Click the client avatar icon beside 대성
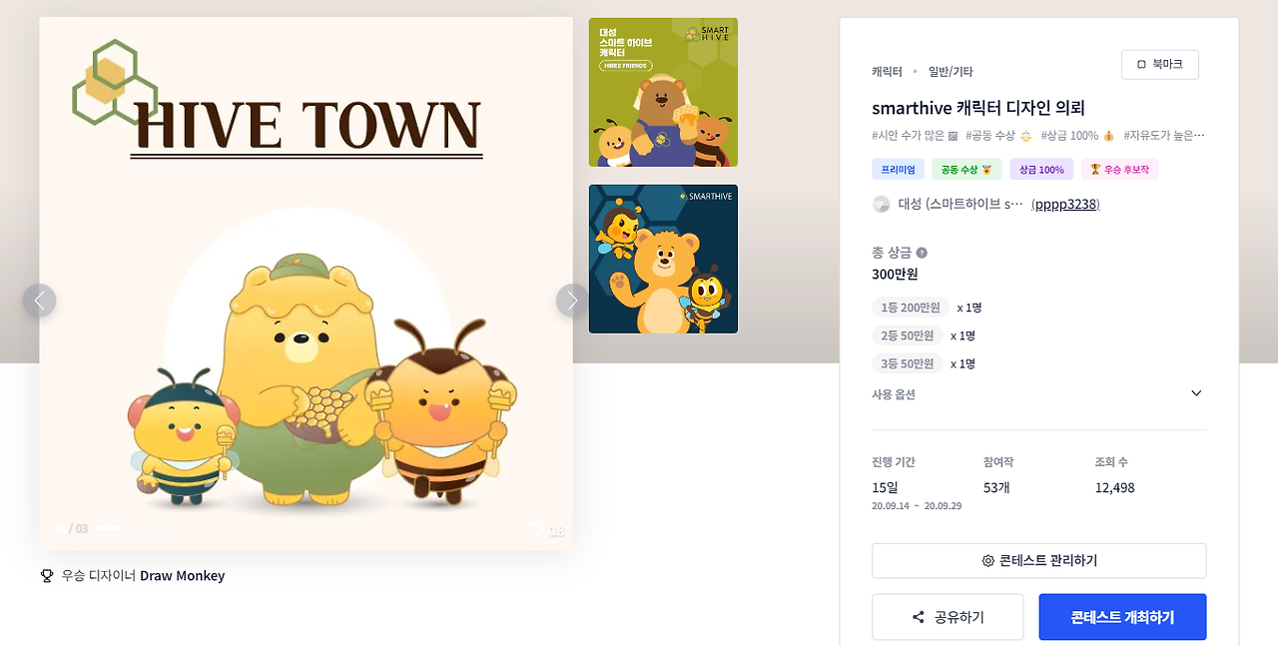1278x646 pixels. point(881,204)
